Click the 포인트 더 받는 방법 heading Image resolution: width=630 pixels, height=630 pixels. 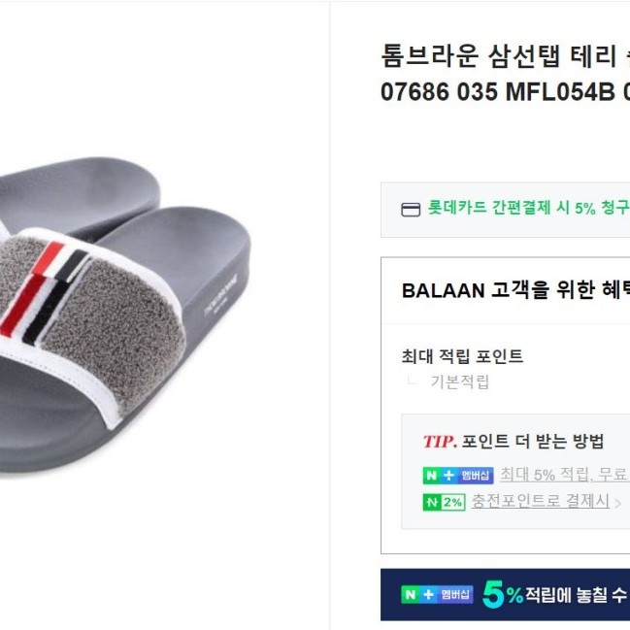533,442
